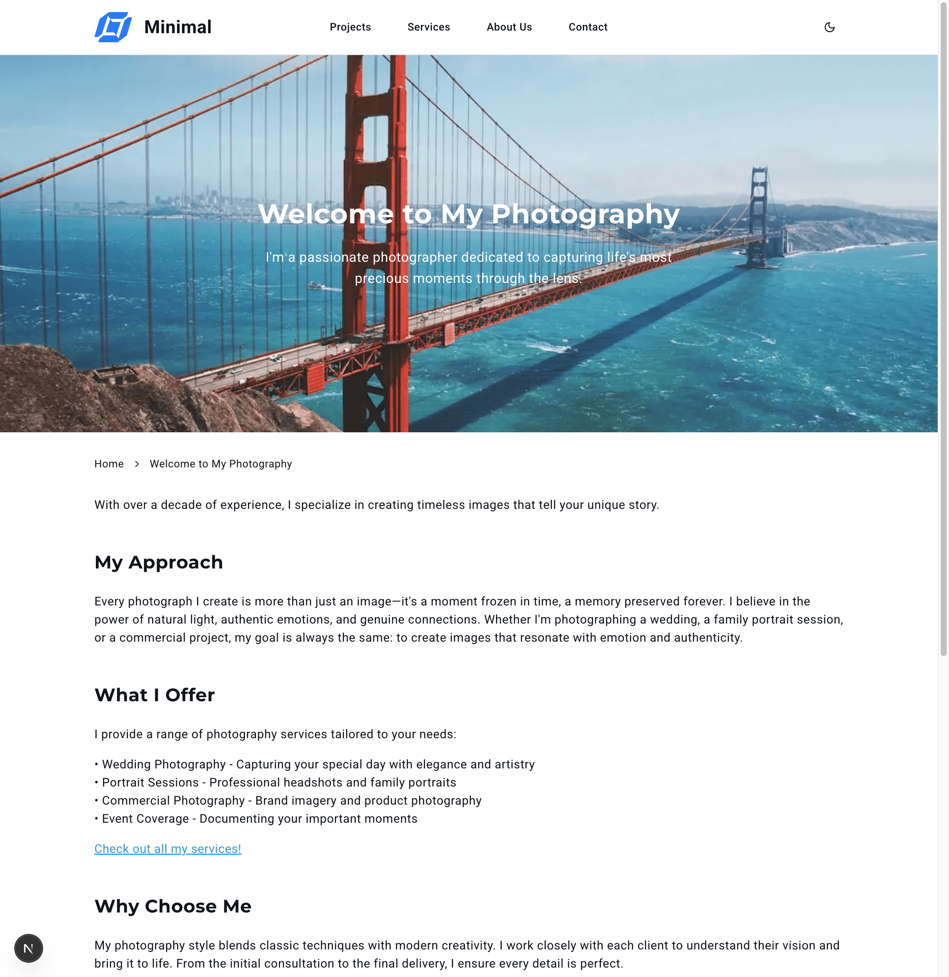Click the 'My Approach' section heading

[x=158, y=562]
